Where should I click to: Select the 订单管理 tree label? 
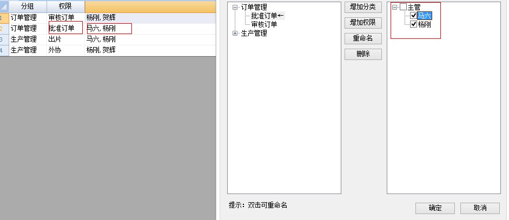(254, 7)
